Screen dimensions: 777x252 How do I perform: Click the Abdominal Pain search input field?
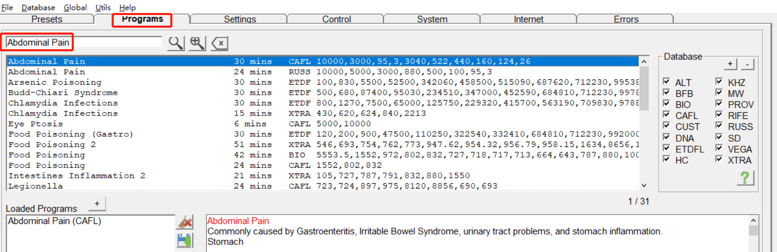[84, 42]
